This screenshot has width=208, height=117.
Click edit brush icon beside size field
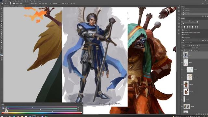point(197,22)
